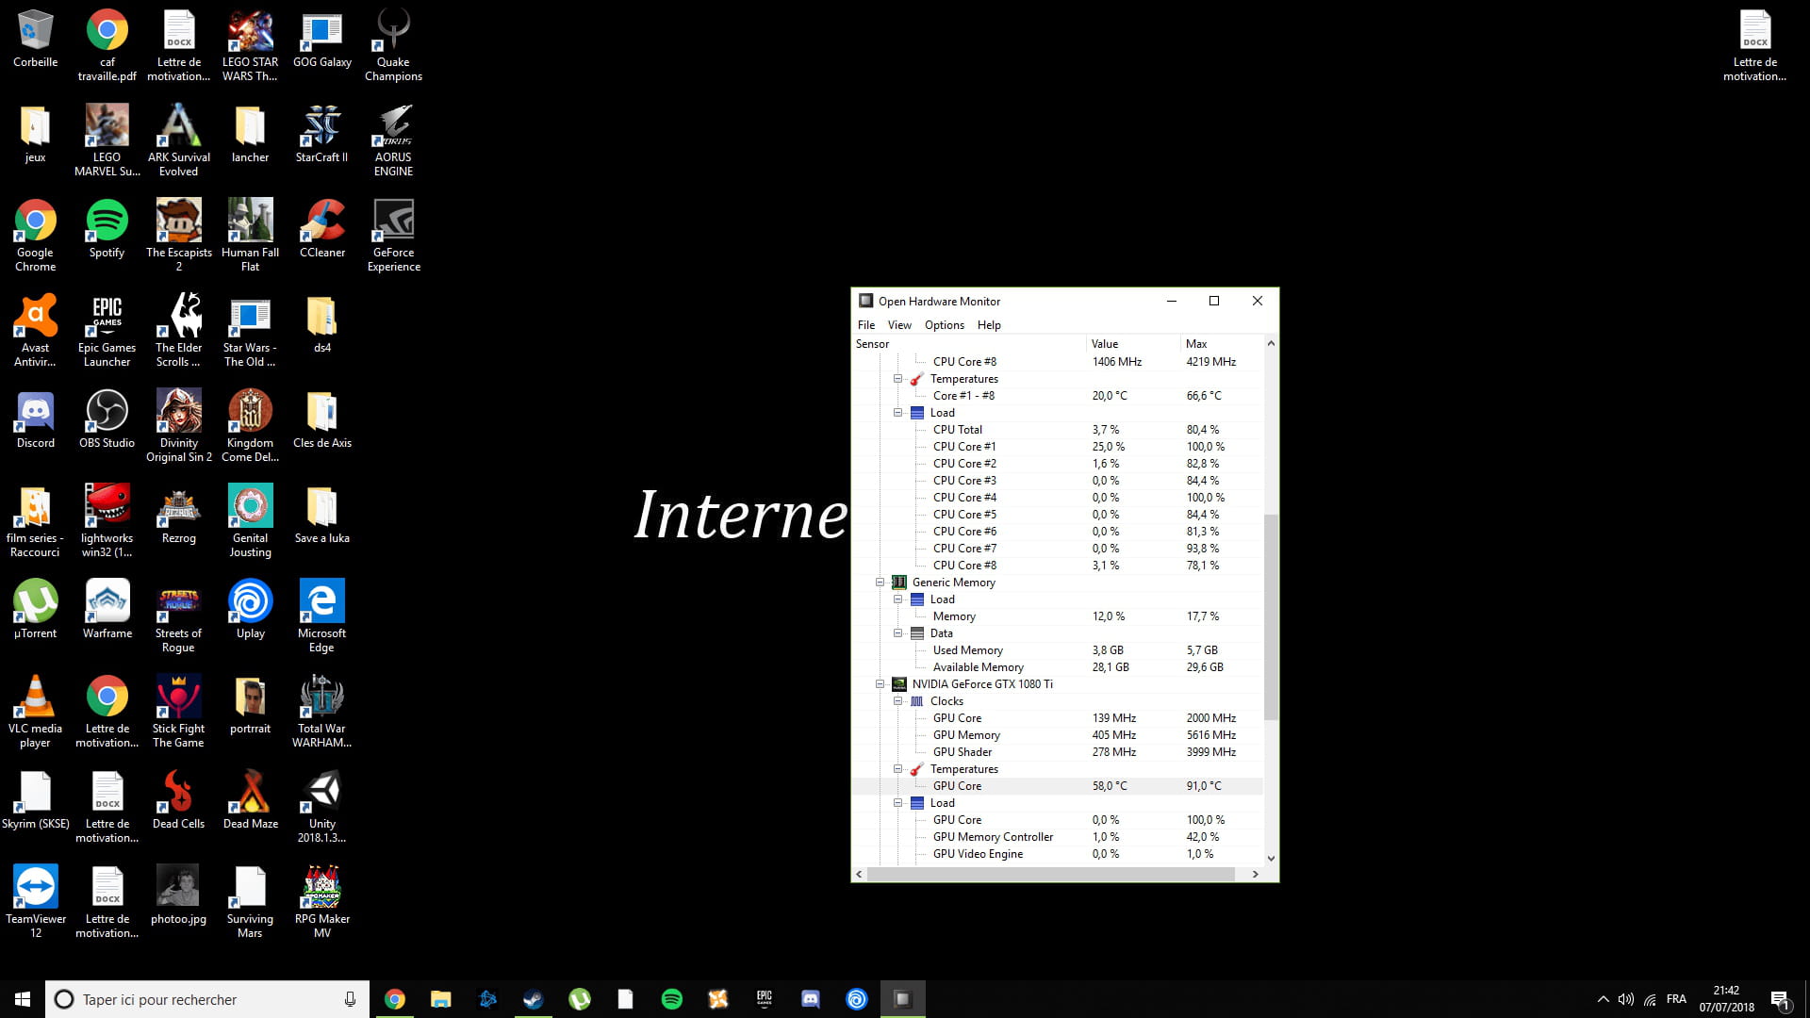Viewport: 1810px width, 1018px height.
Task: Click the Sensor column header
Action: click(x=969, y=344)
